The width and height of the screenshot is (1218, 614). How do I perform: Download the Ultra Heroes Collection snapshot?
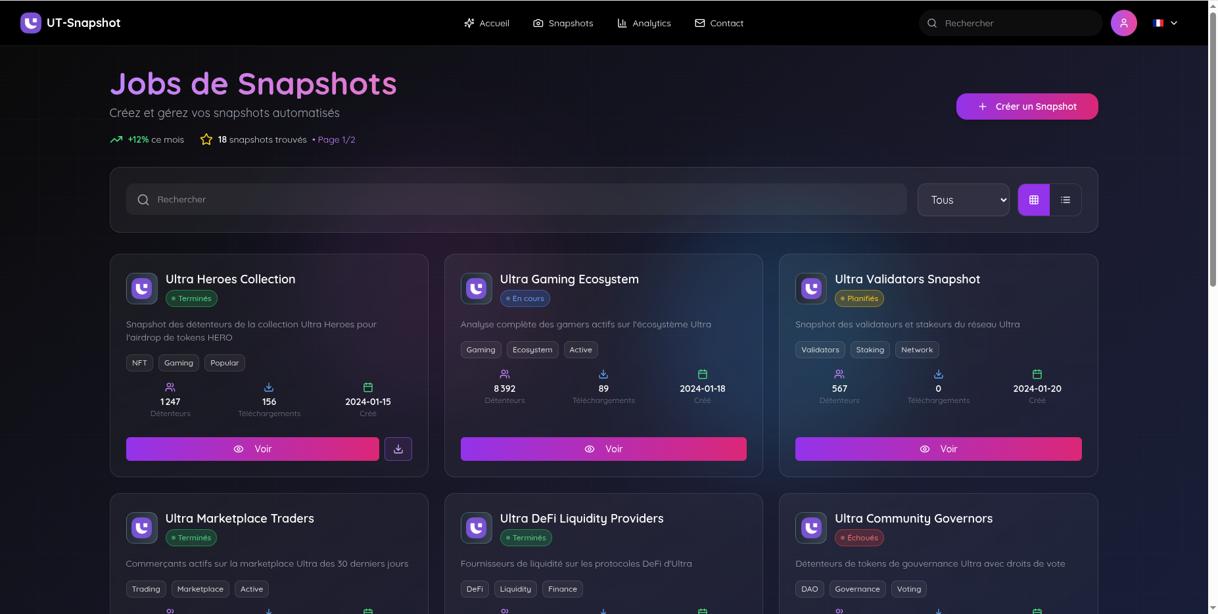pos(398,449)
